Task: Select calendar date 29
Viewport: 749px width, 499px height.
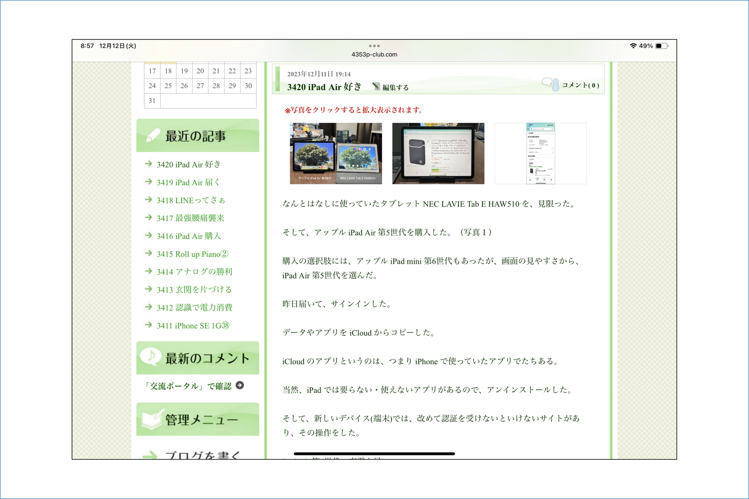Action: click(232, 86)
